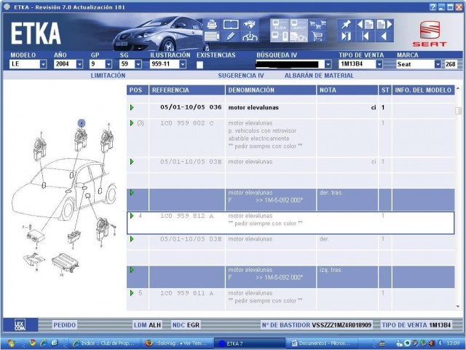The image size is (466, 350).
Task: Click the REFERENCIA column header
Action: (187, 90)
